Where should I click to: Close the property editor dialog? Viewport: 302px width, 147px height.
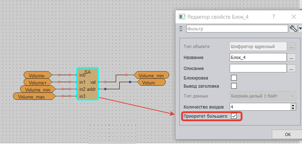(293, 17)
